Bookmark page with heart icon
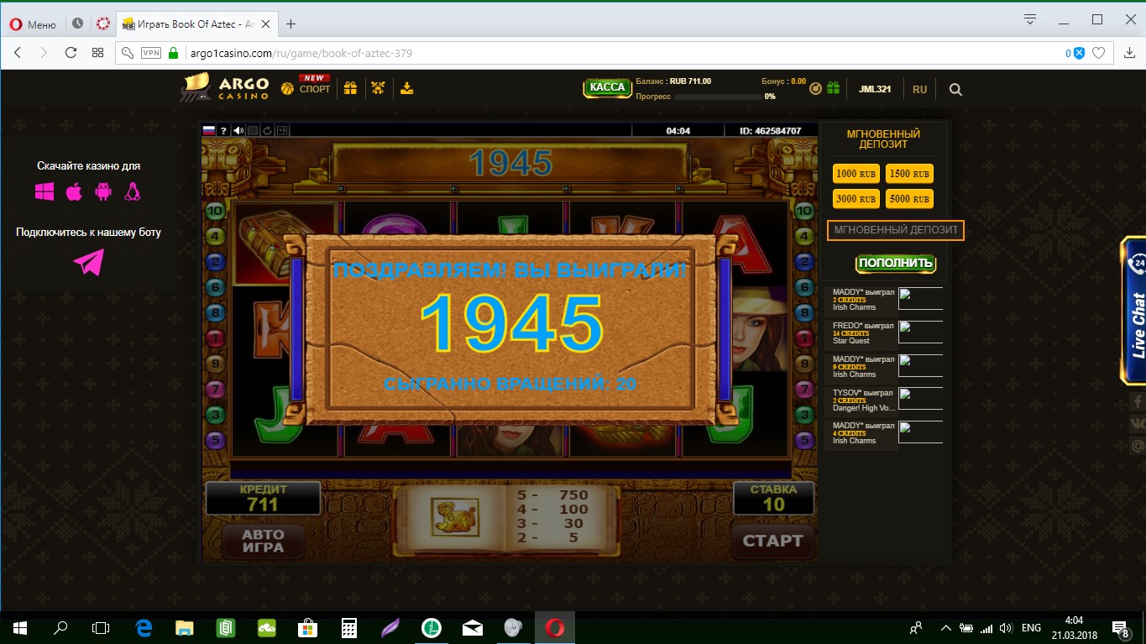The image size is (1146, 644). click(1099, 53)
